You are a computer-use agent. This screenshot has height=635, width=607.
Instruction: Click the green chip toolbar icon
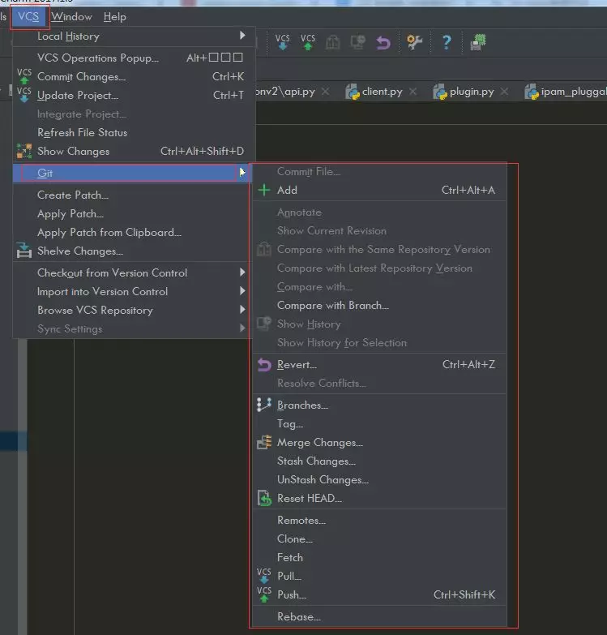tap(478, 42)
